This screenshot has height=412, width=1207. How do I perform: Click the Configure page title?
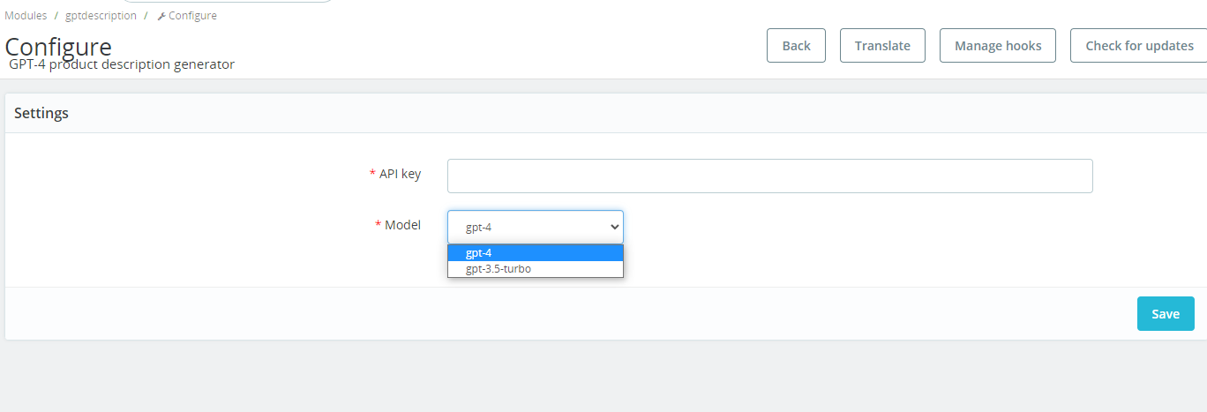[x=58, y=46]
